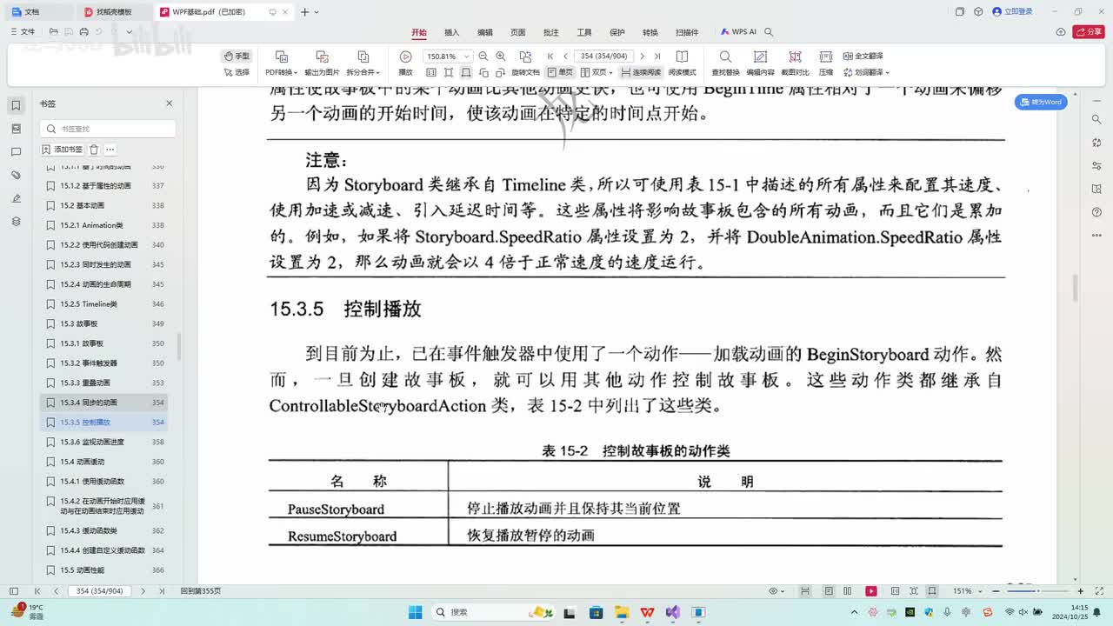The image size is (1113, 626).
Task: Toggle navigation pane icon in status bar
Action: (14, 590)
